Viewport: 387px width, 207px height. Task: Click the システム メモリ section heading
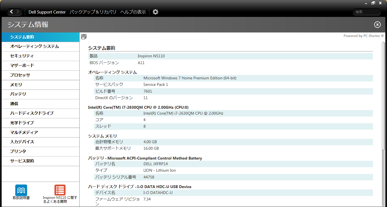103,136
